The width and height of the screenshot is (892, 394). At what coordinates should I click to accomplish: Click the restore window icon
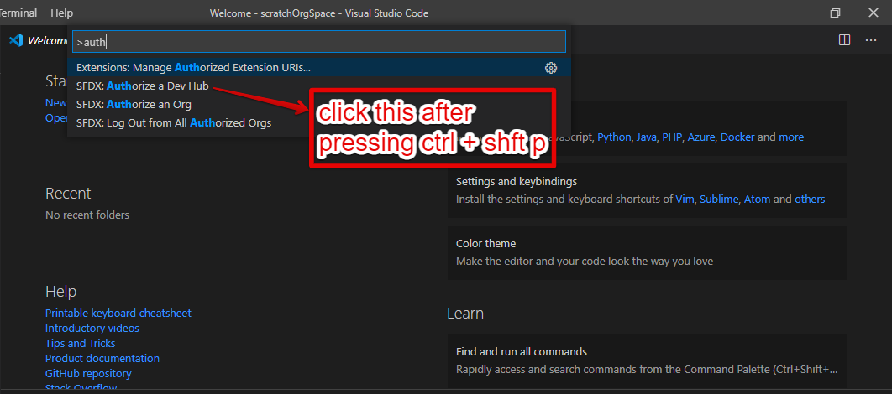tap(835, 13)
